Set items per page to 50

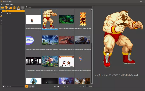coord(30,86)
